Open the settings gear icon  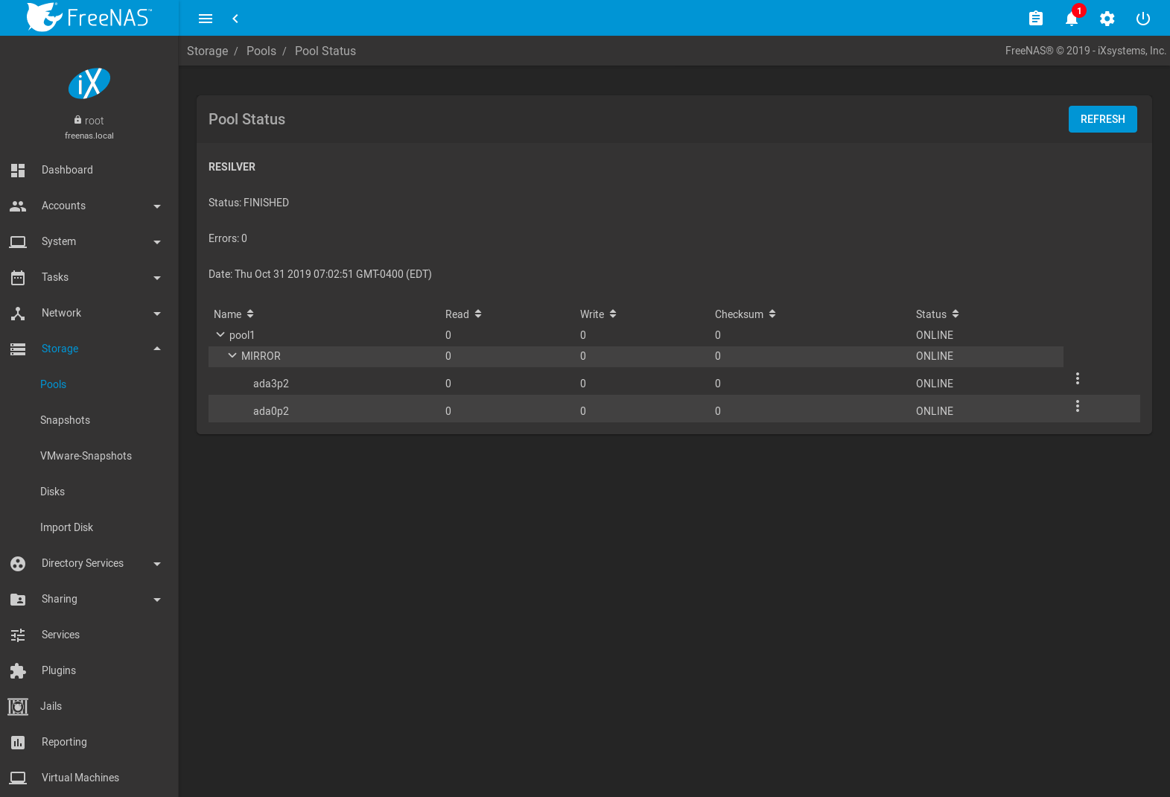pos(1107,19)
